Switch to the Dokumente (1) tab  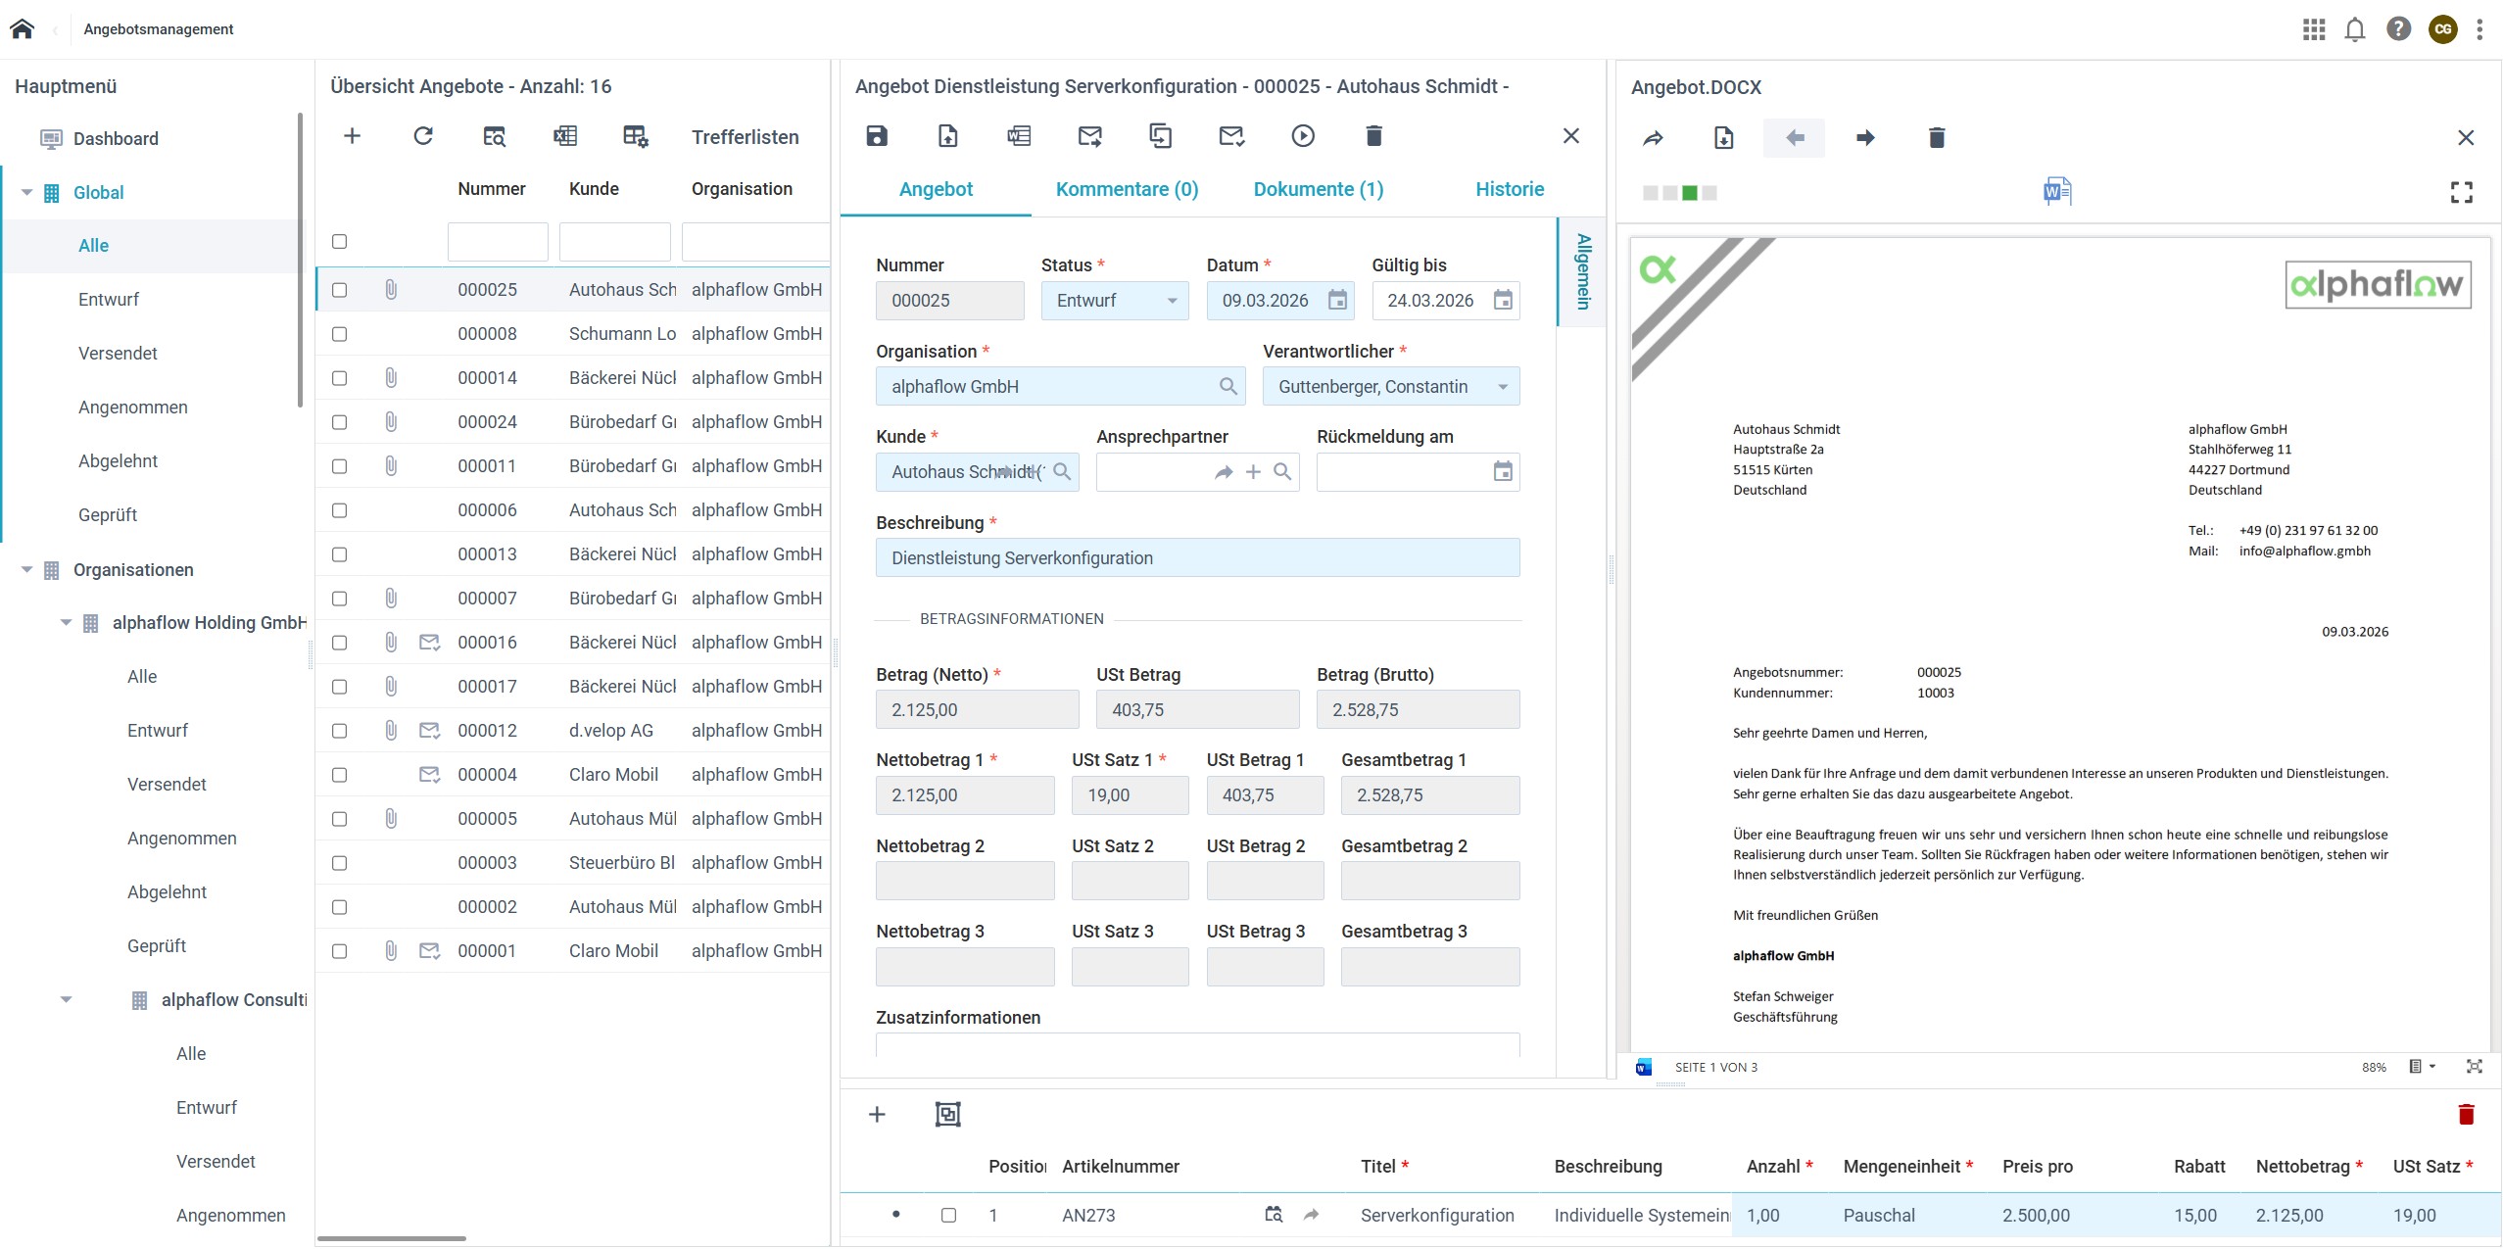tap(1318, 189)
